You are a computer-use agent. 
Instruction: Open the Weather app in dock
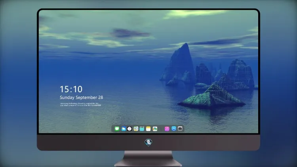pyautogui.click(x=123, y=129)
